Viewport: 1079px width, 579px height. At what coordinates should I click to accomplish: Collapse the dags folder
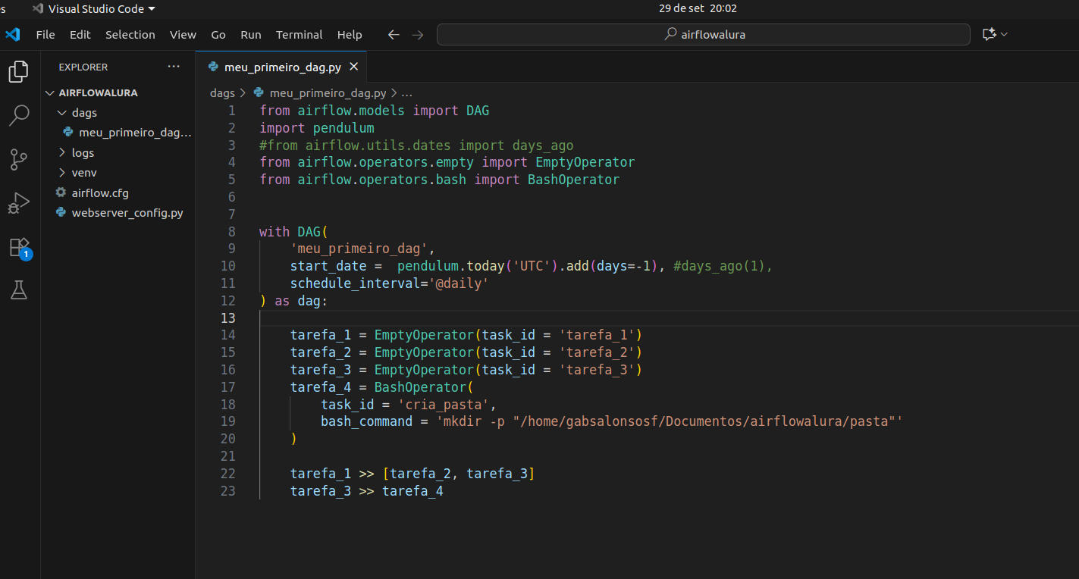tap(63, 113)
